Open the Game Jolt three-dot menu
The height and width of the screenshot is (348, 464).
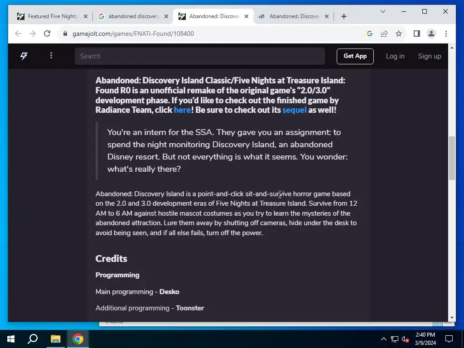click(x=51, y=56)
